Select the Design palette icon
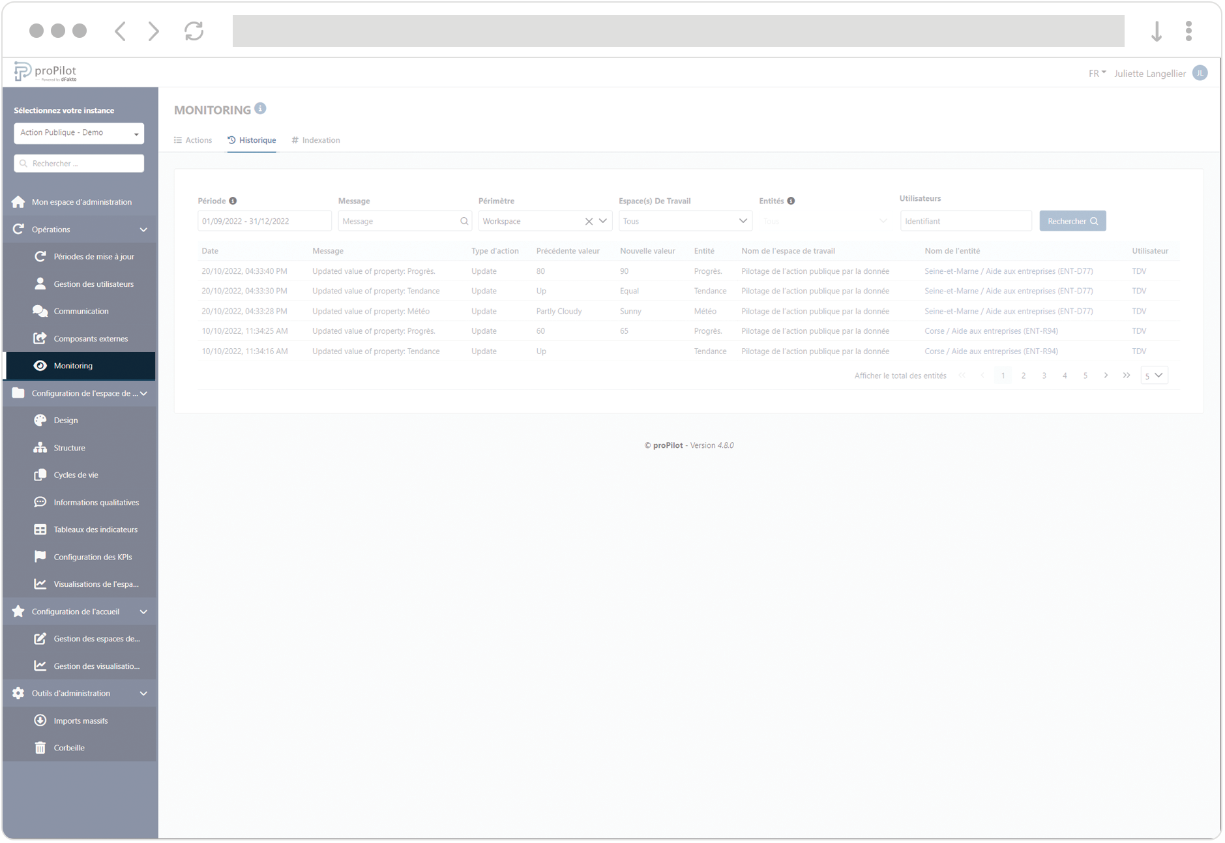 coord(40,420)
